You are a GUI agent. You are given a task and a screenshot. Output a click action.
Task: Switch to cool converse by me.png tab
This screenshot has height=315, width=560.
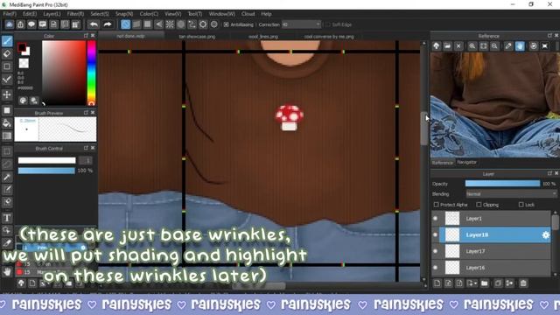coord(329,37)
